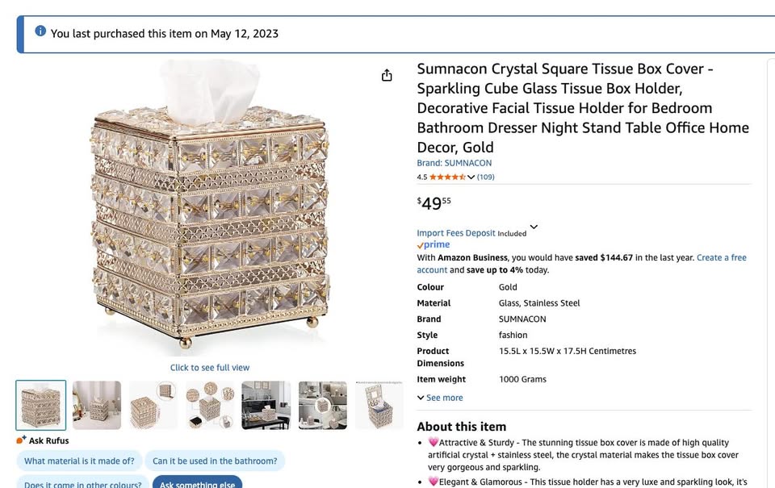Select the first thumbnail of the tissue box
This screenshot has width=775, height=488.
coord(41,405)
